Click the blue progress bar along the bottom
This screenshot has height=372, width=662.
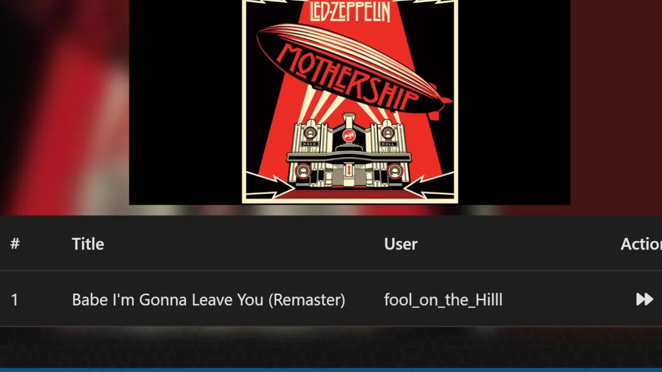coord(331,370)
